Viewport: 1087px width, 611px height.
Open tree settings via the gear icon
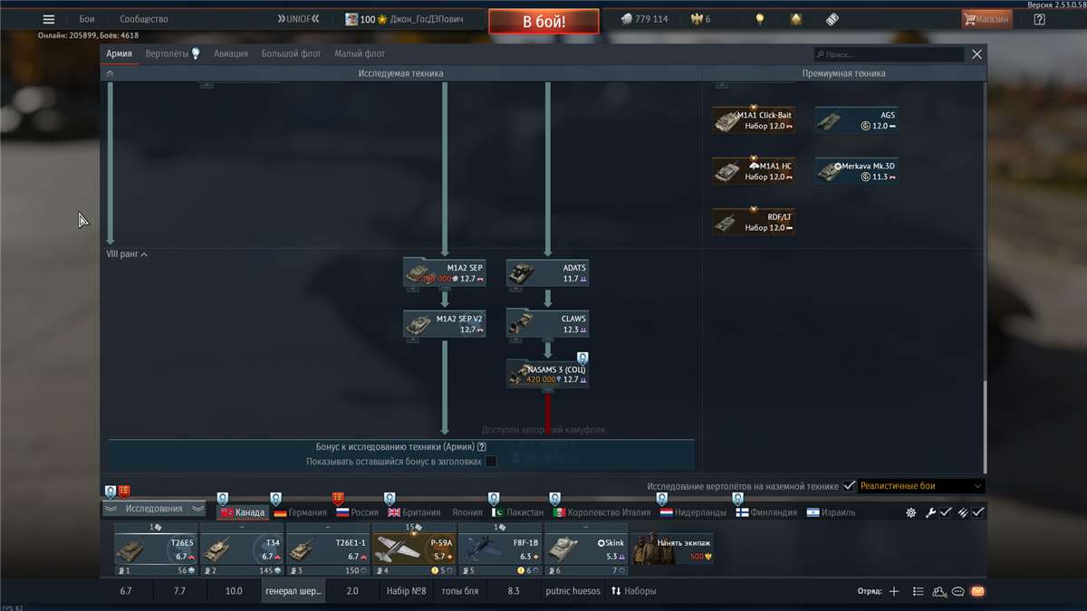click(x=910, y=512)
